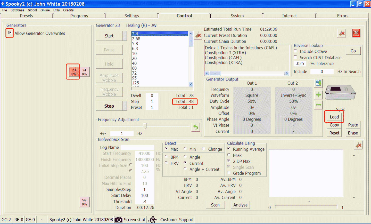Select Angle radio button
Image resolution: width=371 pixels, height=224 pixels.
click(185, 157)
